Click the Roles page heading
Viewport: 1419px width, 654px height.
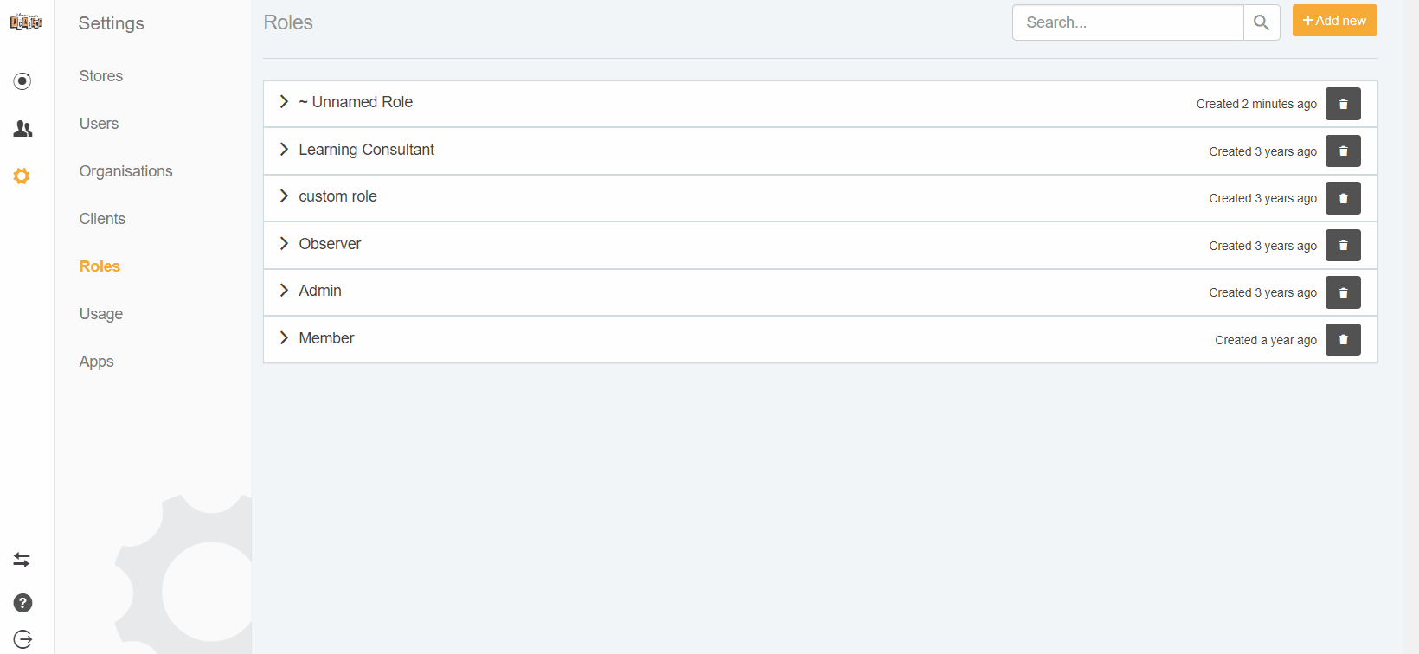[x=288, y=22]
